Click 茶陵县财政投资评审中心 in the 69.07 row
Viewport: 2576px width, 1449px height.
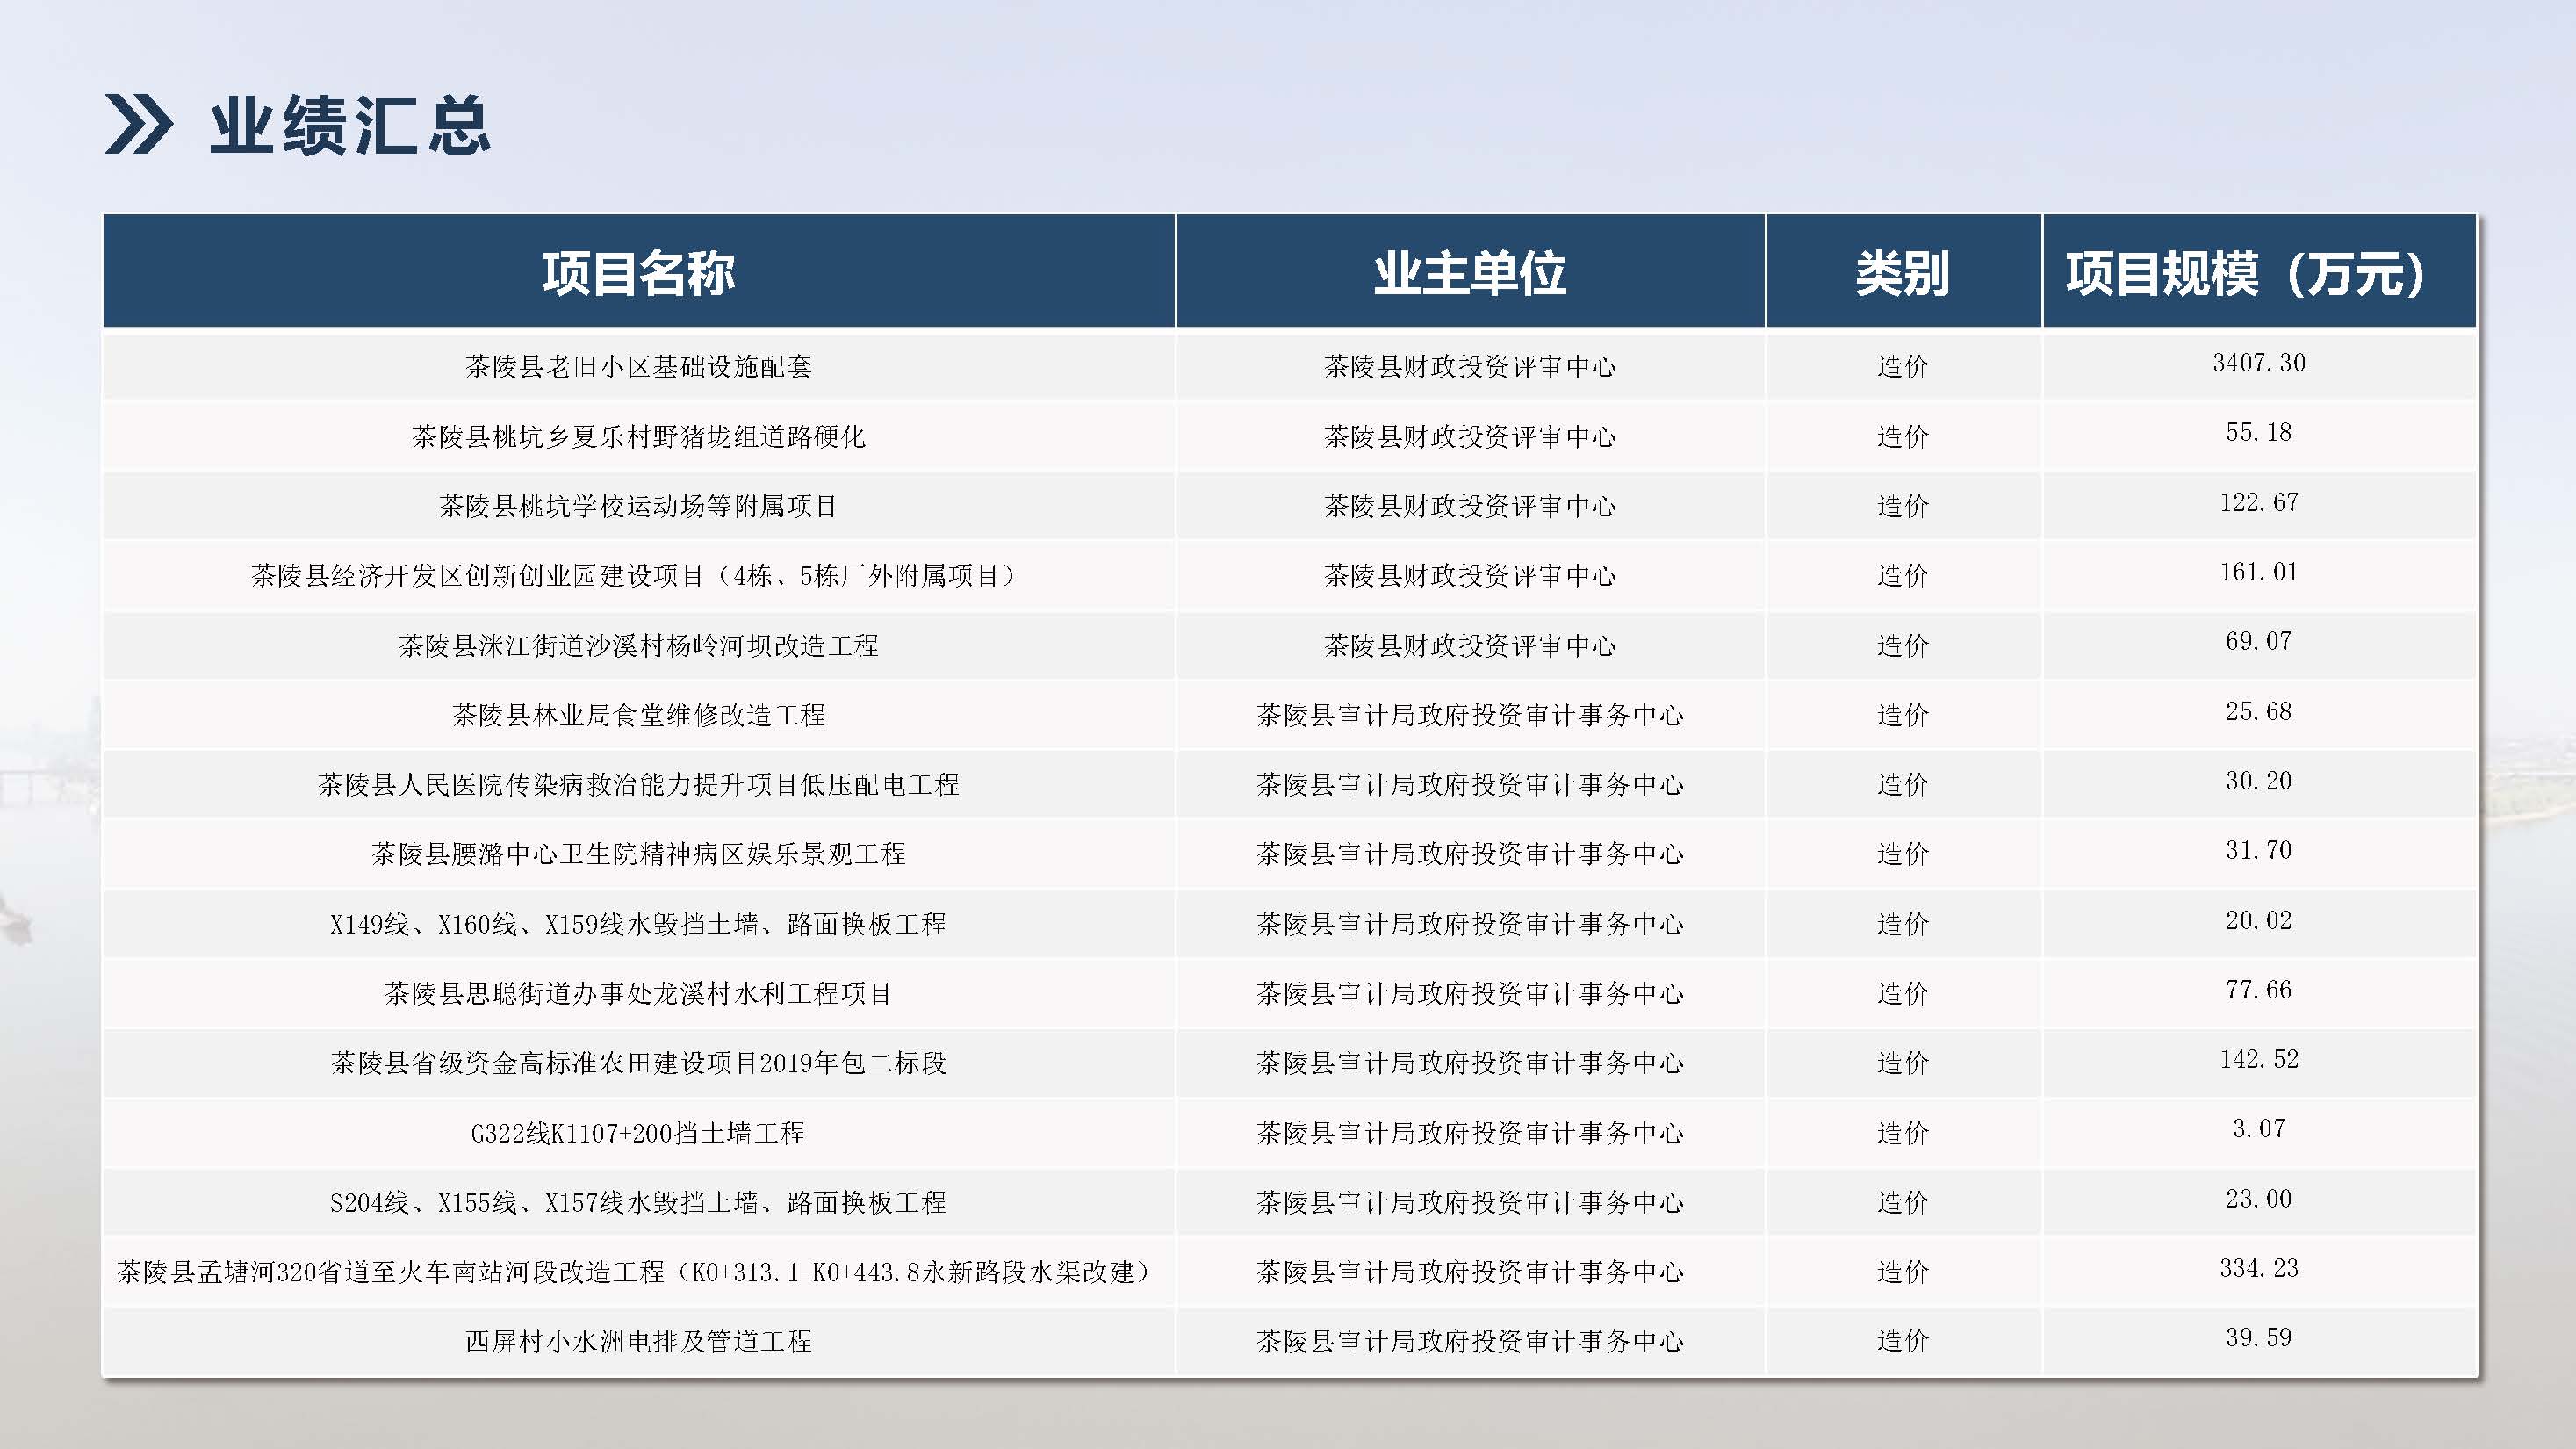1470,646
